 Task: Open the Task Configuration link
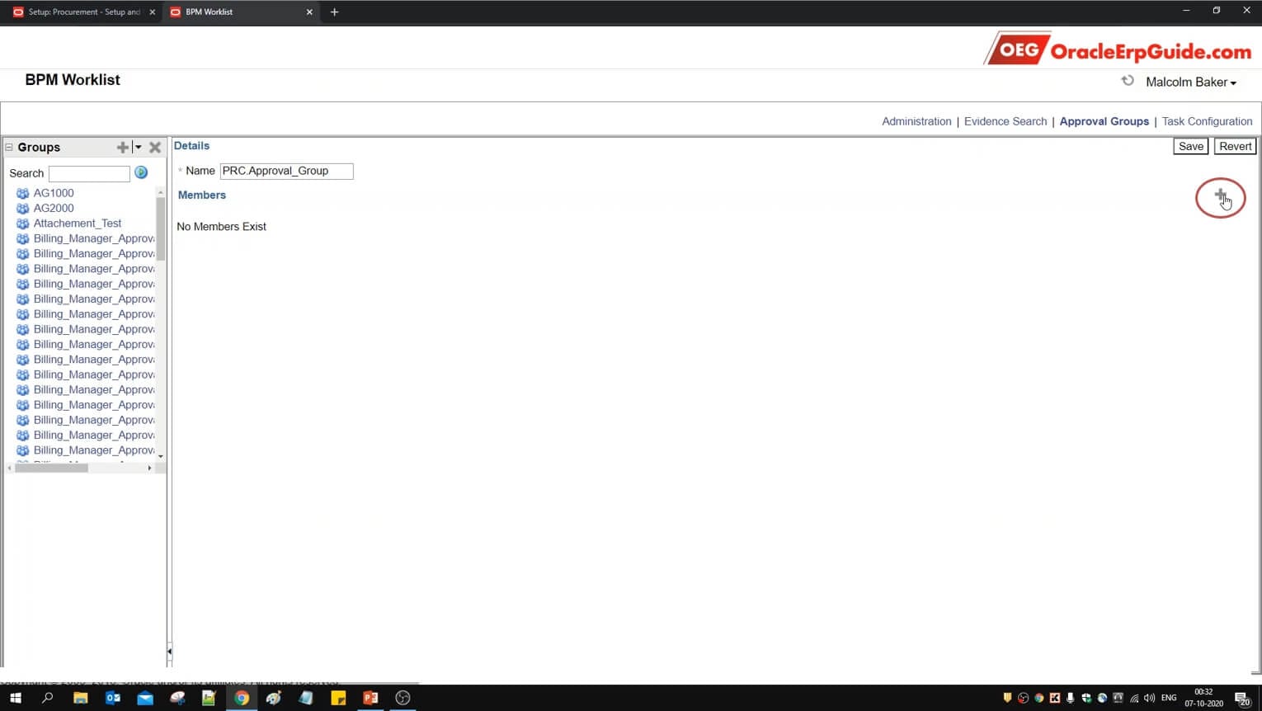pyautogui.click(x=1207, y=121)
